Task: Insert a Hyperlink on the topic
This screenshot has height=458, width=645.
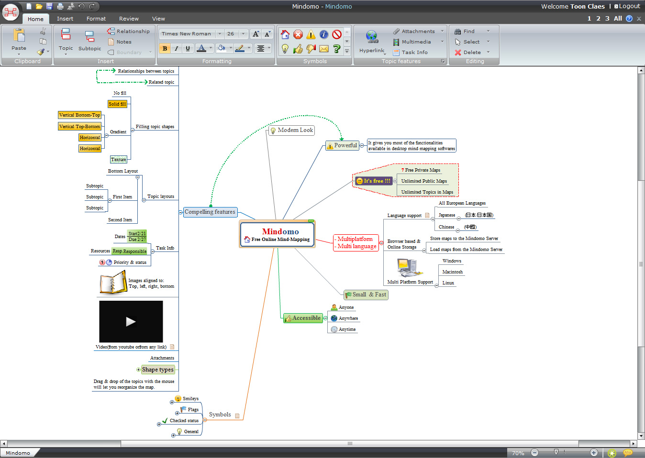Action: [x=372, y=42]
